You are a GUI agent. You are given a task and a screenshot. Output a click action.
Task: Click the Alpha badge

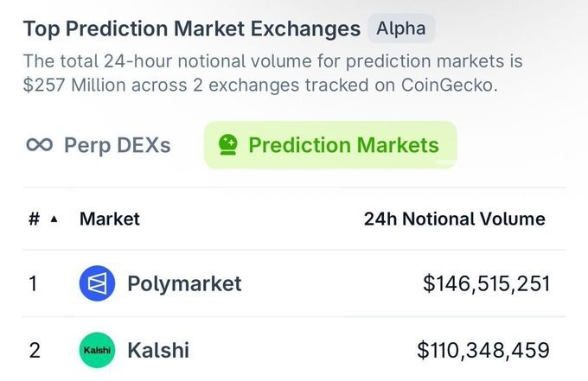tap(401, 29)
